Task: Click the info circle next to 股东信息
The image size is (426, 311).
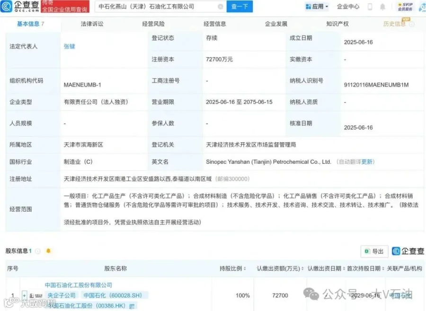Action: pyautogui.click(x=38, y=251)
